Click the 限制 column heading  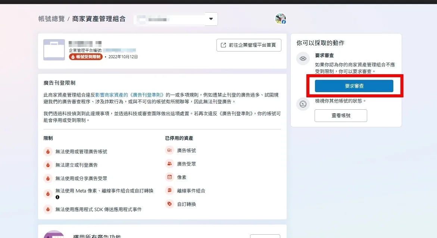pyautogui.click(x=48, y=138)
